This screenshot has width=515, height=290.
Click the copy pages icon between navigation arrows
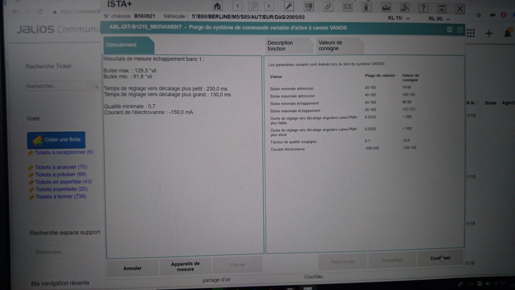click(x=253, y=6)
